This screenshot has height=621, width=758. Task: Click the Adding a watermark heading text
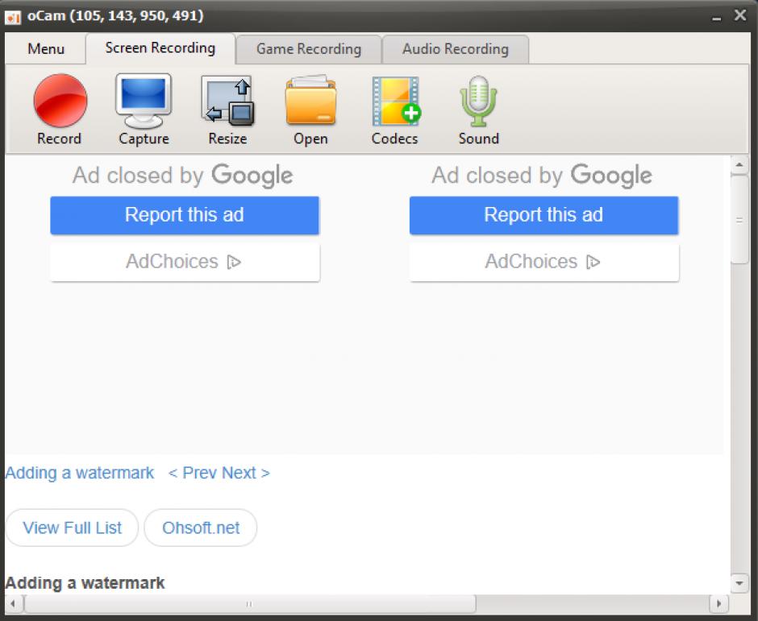pos(85,583)
